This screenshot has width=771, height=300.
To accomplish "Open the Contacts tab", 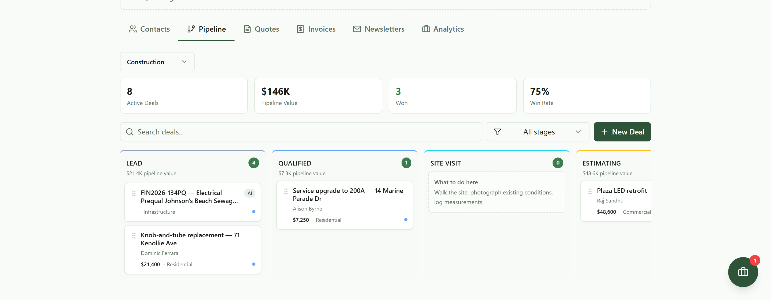I will (x=149, y=29).
